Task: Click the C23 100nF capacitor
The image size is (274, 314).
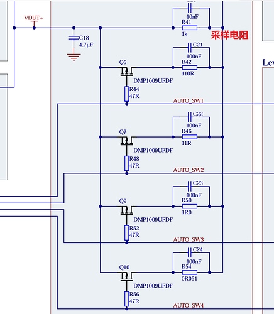Action: coord(190,187)
